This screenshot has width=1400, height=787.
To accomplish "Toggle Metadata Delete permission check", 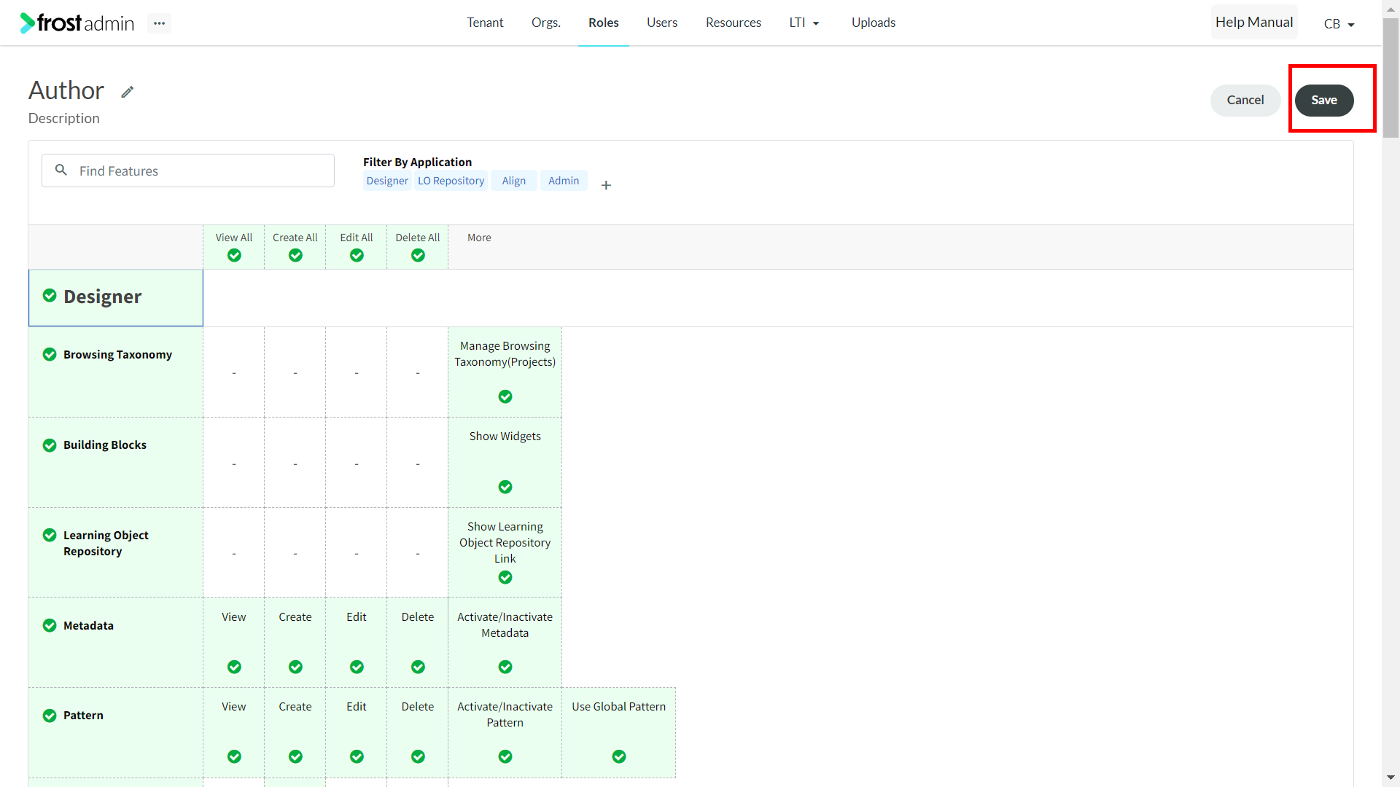I will (418, 667).
